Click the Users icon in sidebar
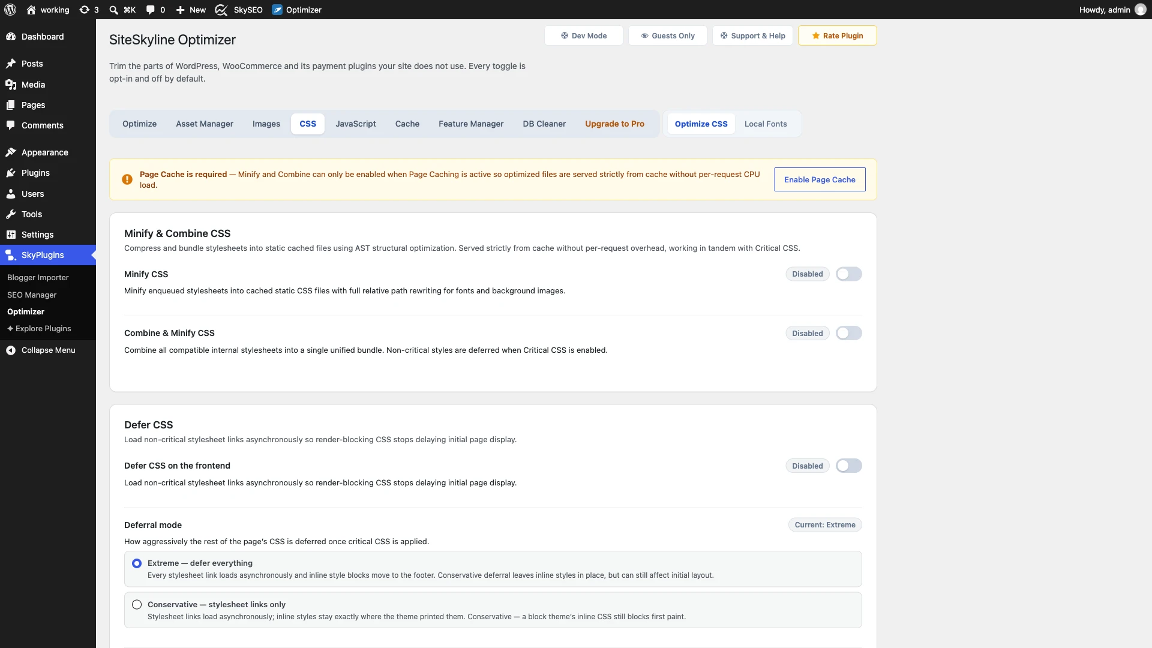The image size is (1152, 648). pyautogui.click(x=11, y=194)
